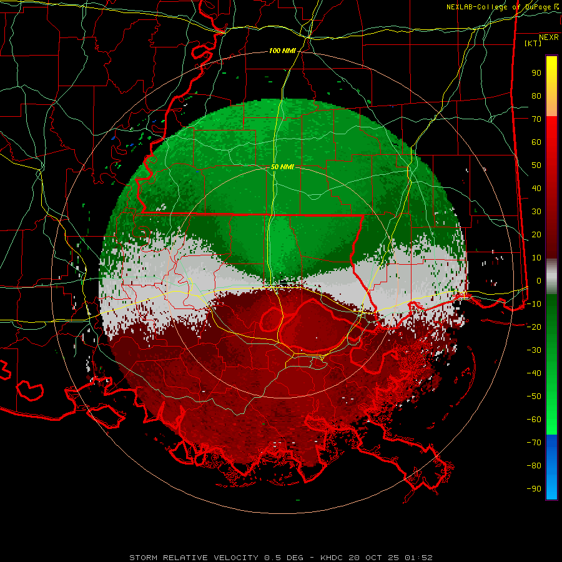Click the 90 value on velocity scale
The height and width of the screenshot is (562, 562).
pyautogui.click(x=536, y=73)
